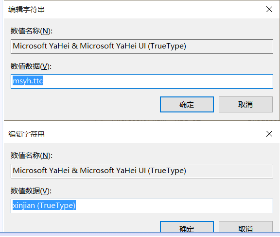This screenshot has height=237, width=280.
Task: Click the 数值名称(N) label in lower dialog
Action: 32,156
